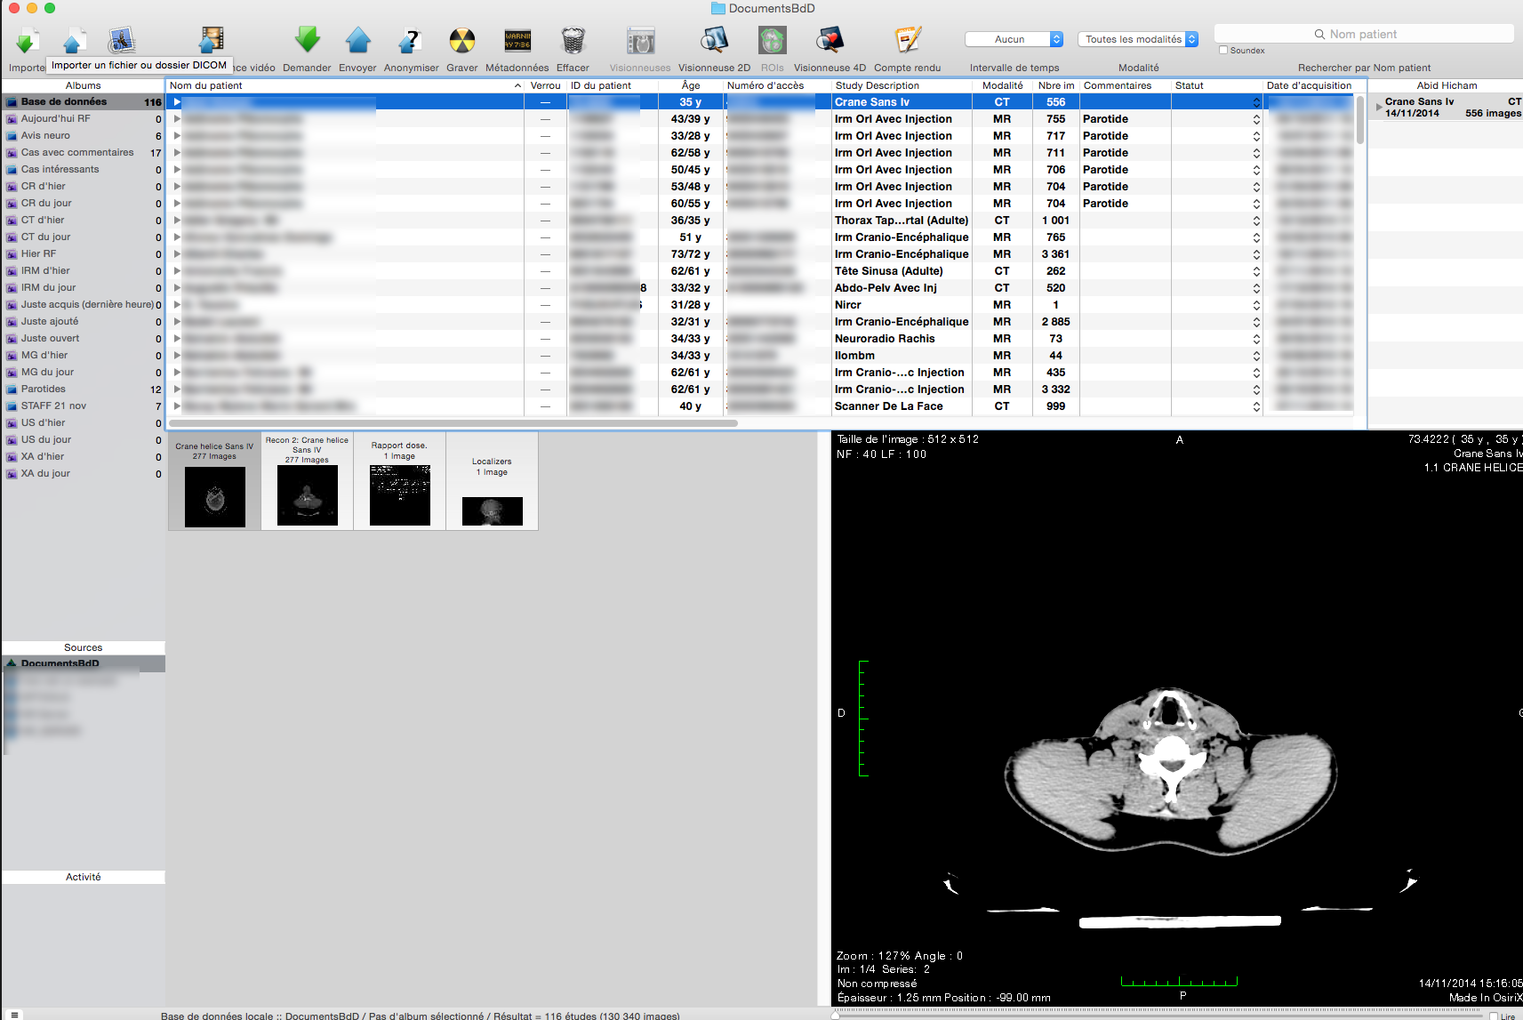The width and height of the screenshot is (1523, 1020).
Task: Click the Graver burn disc icon
Action: click(x=462, y=40)
